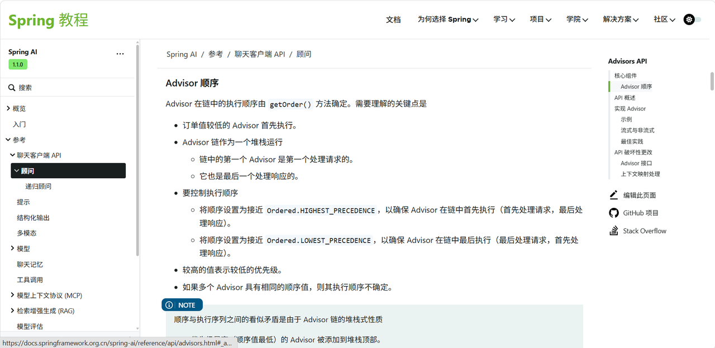
Task: Jump to API 破坏性更改 in the page outline
Action: (633, 152)
